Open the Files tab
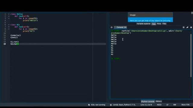This screenshot has width=193, height=108. (x=164, y=24)
